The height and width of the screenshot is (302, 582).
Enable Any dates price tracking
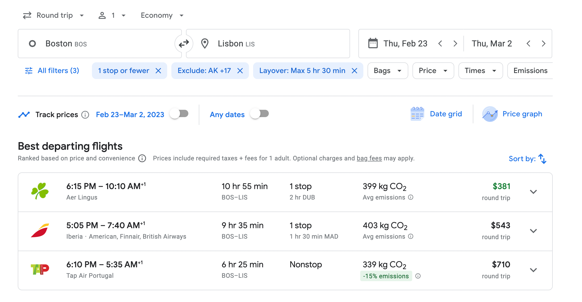tap(259, 114)
